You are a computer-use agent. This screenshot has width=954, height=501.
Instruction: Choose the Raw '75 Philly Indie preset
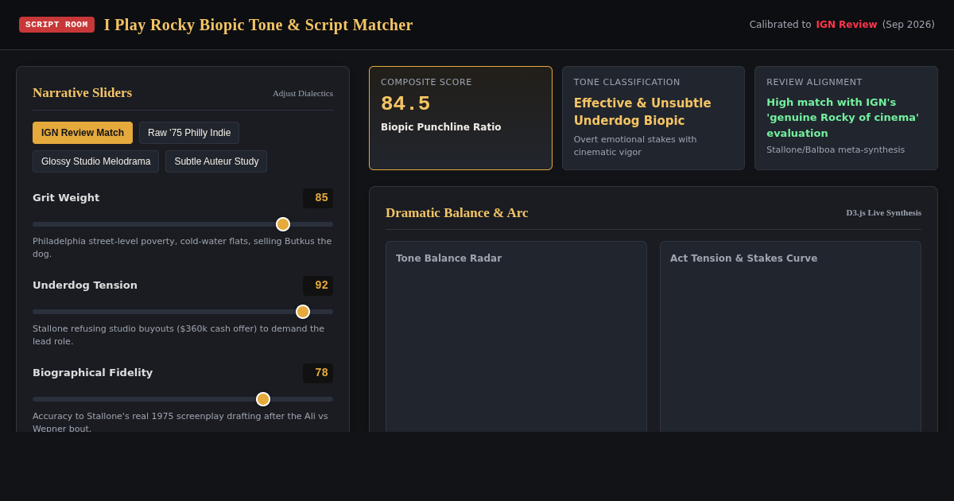189,133
